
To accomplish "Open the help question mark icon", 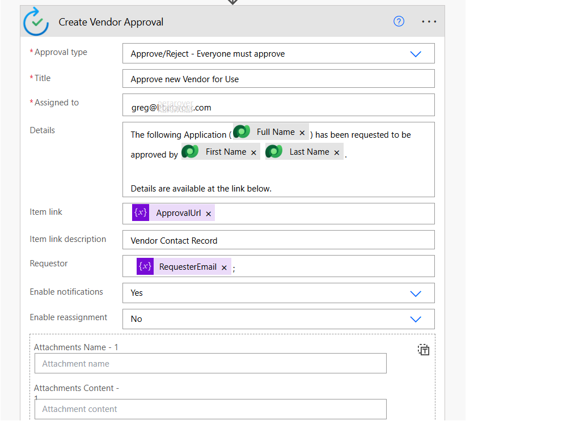I will 399,22.
